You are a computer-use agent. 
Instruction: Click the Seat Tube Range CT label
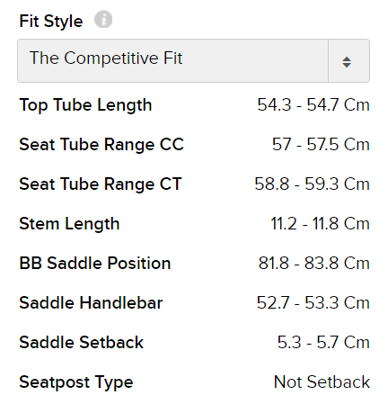tap(101, 184)
